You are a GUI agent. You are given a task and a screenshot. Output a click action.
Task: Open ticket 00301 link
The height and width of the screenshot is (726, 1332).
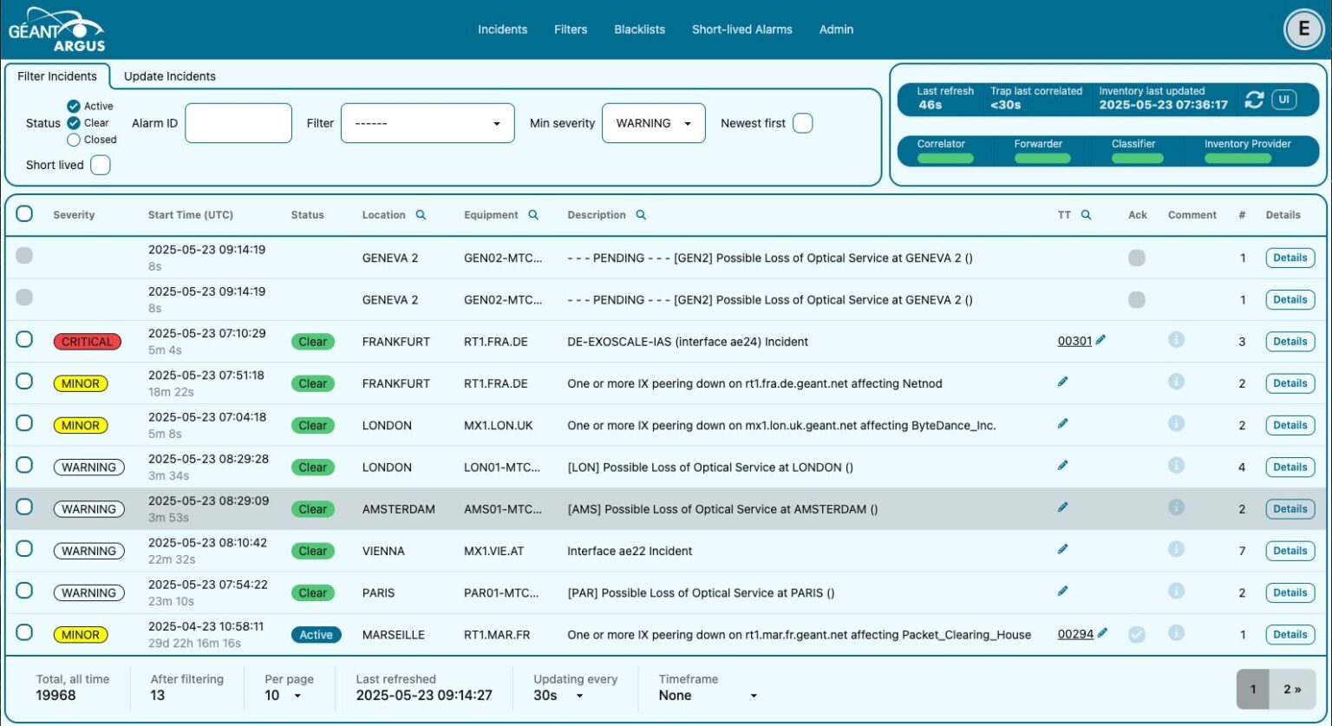tap(1073, 341)
